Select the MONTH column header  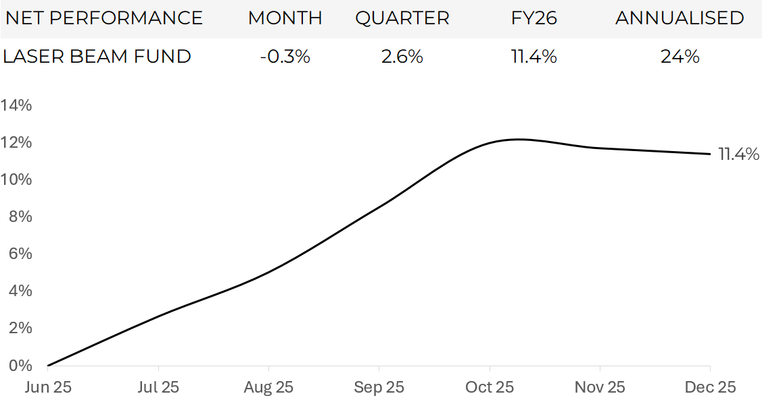click(x=285, y=18)
